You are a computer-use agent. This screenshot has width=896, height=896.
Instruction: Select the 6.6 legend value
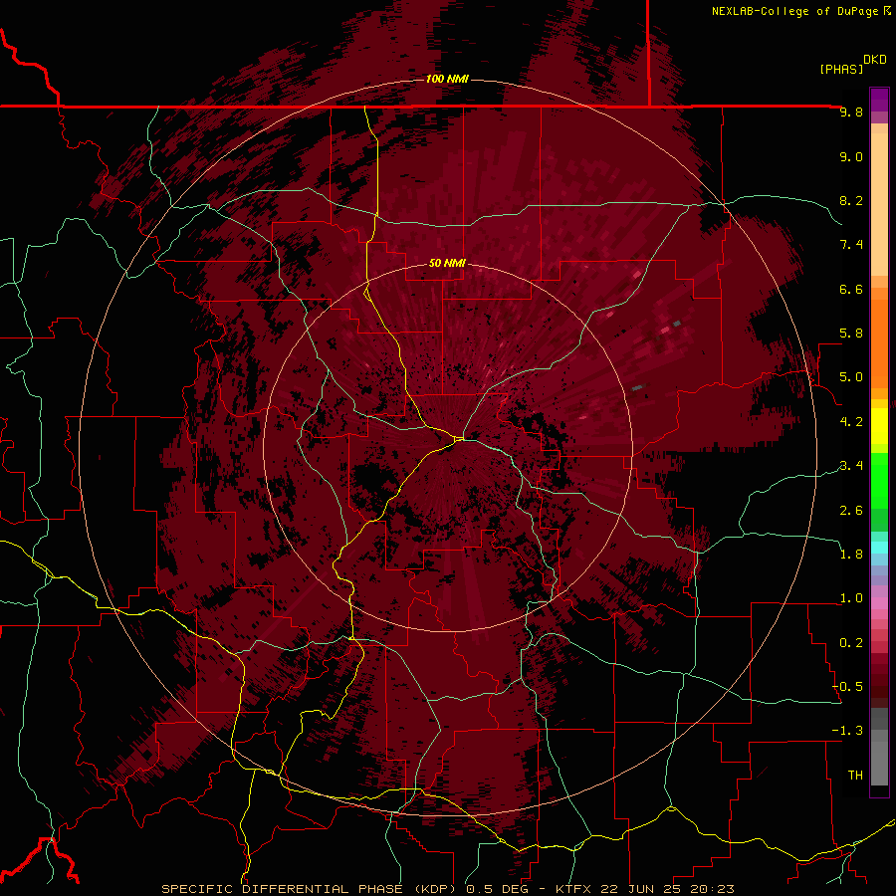(x=851, y=289)
